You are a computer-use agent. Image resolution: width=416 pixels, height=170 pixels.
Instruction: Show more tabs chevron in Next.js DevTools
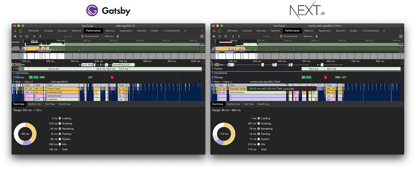(384, 31)
